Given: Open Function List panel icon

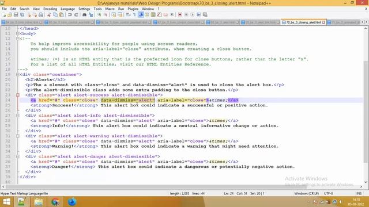Looking at the screenshot, I should (x=160, y=15).
